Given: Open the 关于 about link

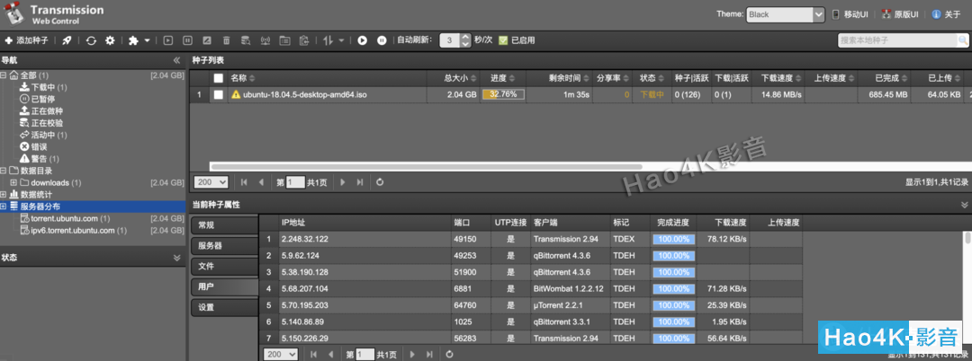Looking at the screenshot, I should pyautogui.click(x=946, y=14).
